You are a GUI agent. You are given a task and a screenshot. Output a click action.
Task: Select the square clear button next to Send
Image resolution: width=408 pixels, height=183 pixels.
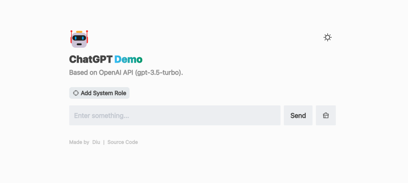tap(326, 115)
